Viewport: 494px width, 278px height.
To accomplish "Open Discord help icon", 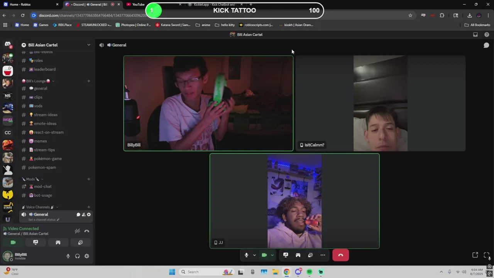I will tap(487, 35).
